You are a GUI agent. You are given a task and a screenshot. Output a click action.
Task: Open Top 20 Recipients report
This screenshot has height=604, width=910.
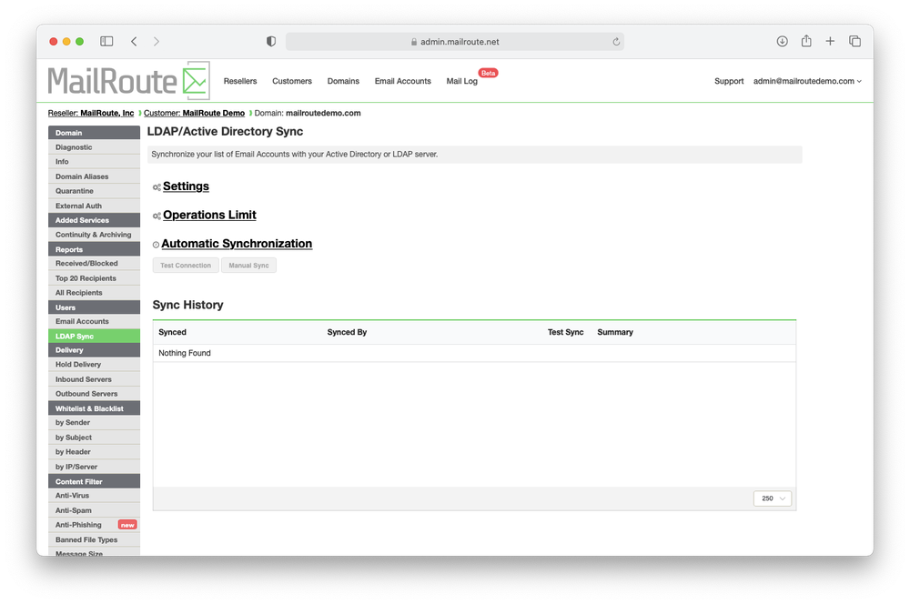click(94, 278)
